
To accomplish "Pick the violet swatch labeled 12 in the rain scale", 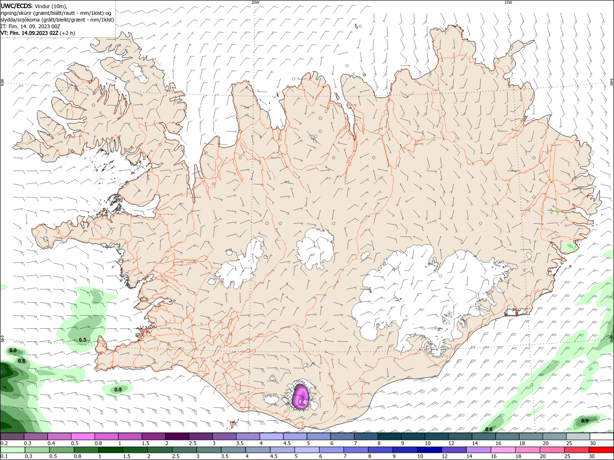I will click(454, 449).
